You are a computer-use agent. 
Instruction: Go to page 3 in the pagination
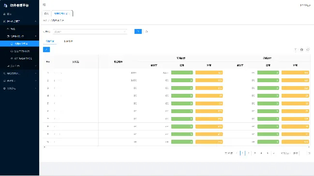click(254, 153)
